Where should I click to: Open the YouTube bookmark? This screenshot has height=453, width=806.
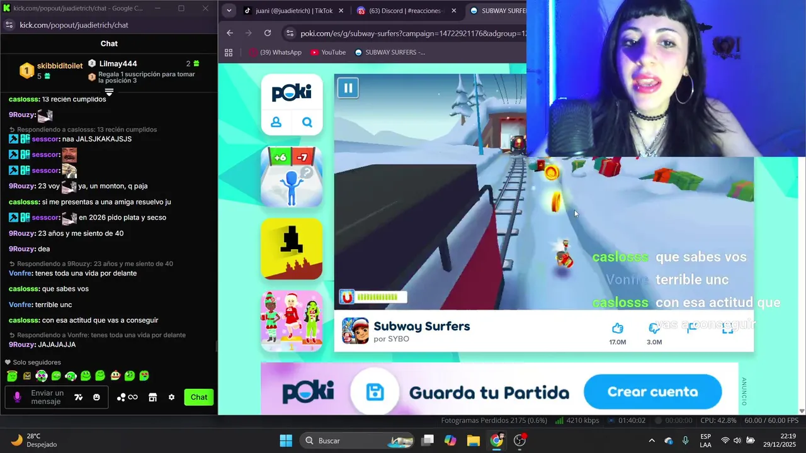[x=328, y=52]
